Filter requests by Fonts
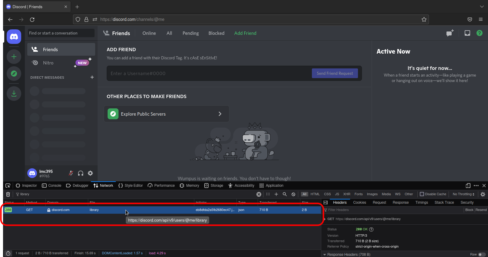The image size is (488, 257). click(x=359, y=194)
